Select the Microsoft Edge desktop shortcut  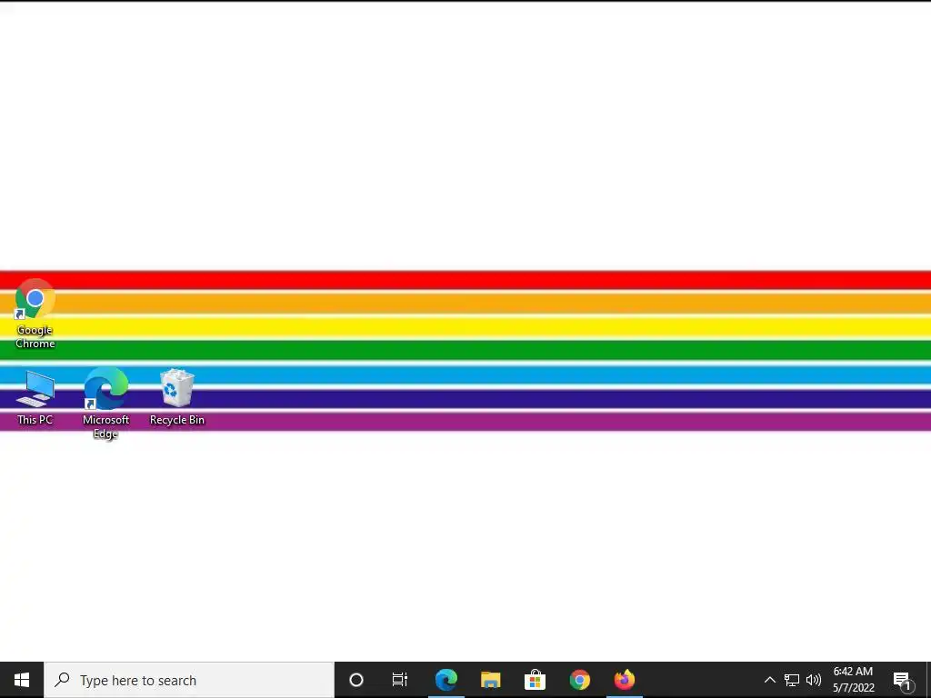click(105, 404)
